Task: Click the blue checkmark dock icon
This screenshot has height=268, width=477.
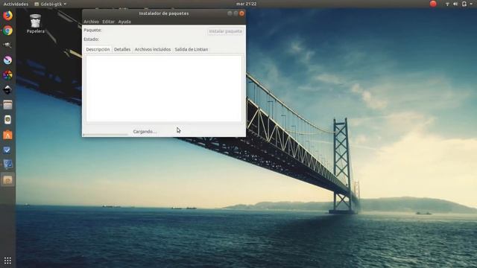Action: coord(7,150)
